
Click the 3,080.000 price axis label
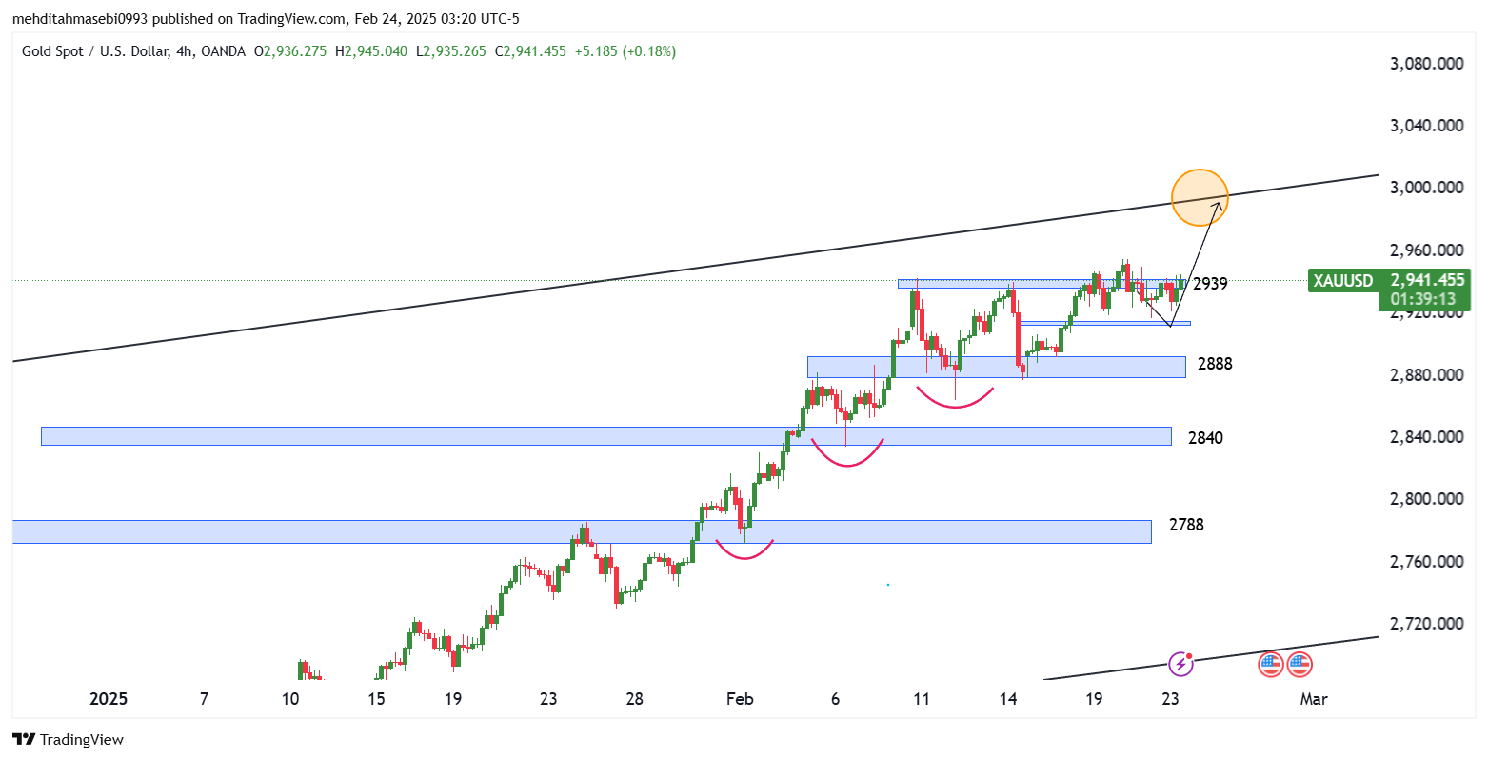coord(1427,64)
